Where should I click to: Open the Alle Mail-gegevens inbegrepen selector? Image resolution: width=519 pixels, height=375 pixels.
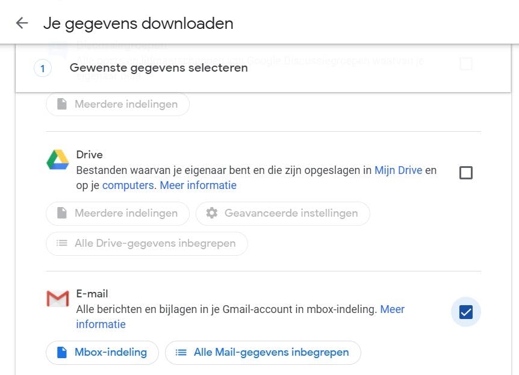pyautogui.click(x=263, y=352)
